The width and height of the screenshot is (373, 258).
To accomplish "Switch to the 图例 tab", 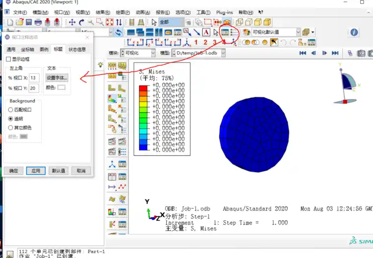I will (x=44, y=49).
